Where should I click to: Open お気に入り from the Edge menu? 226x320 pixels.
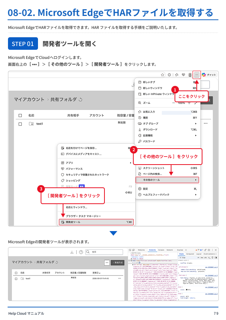pos(168,112)
